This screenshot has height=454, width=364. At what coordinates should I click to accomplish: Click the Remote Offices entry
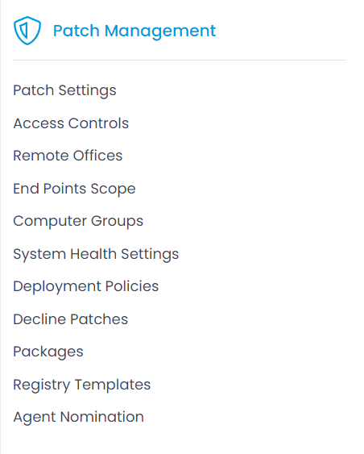68,156
